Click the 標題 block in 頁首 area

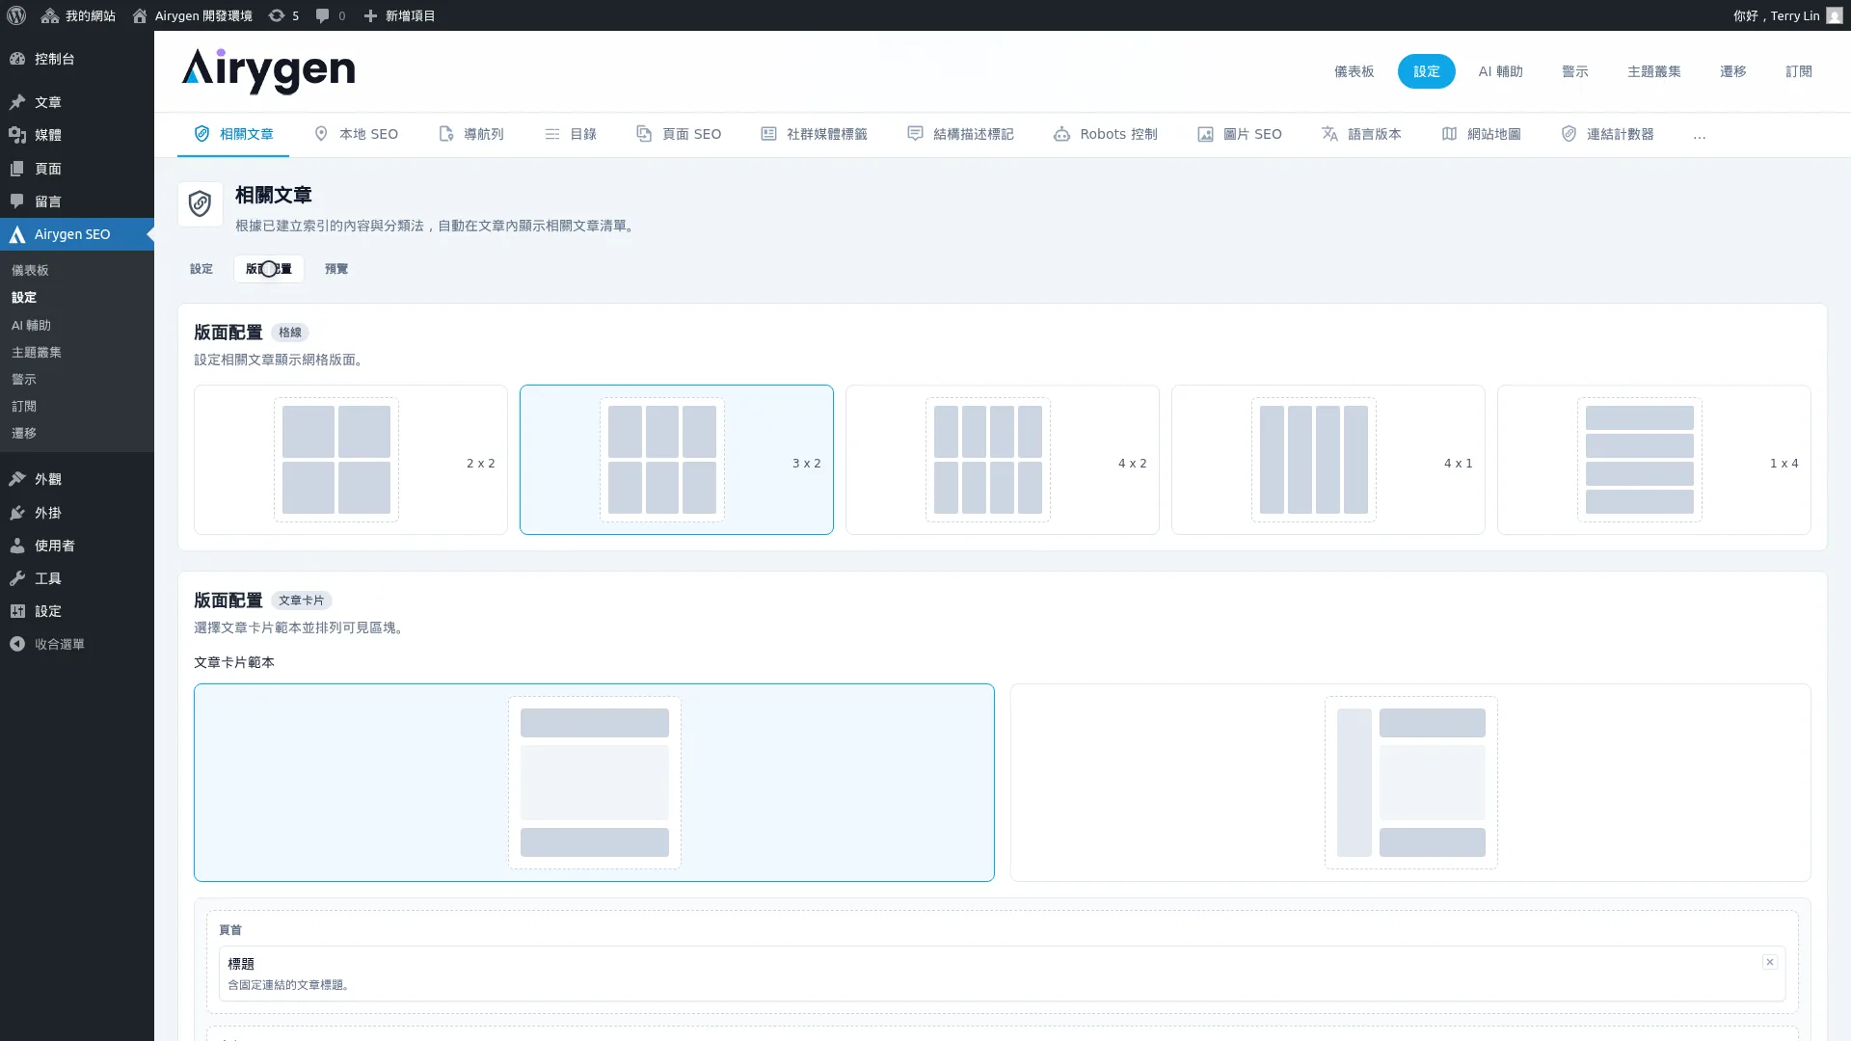1003,974
